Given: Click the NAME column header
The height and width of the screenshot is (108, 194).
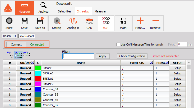Looking at the screenshot, I should point(81,63).
